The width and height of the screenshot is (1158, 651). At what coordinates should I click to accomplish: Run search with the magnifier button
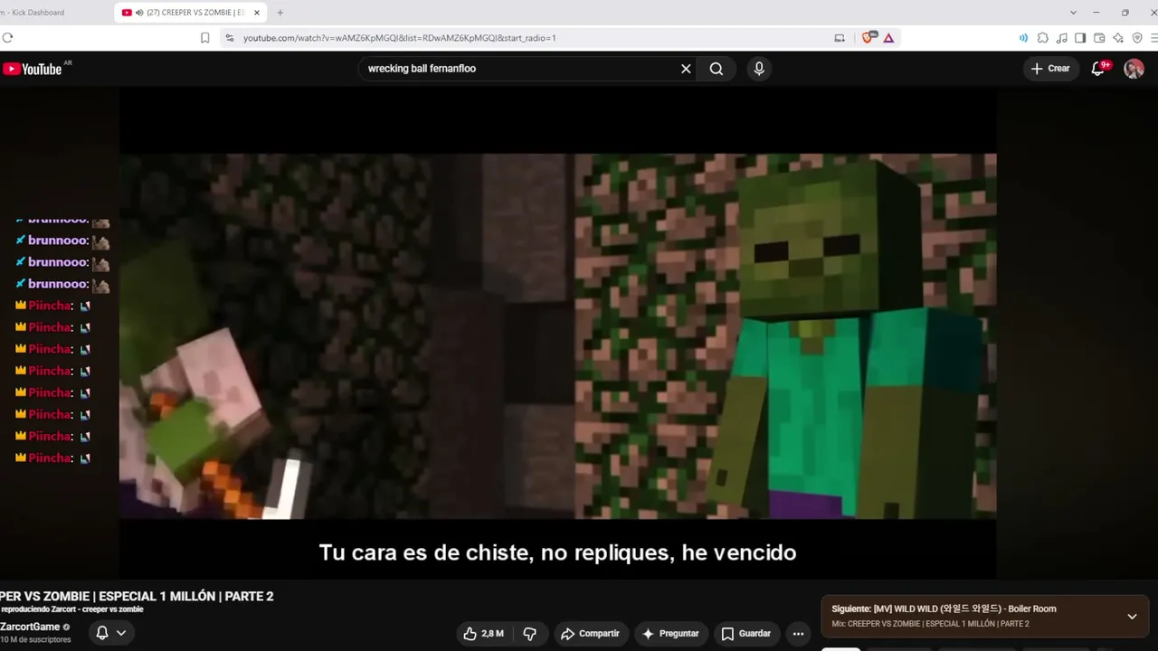(717, 69)
